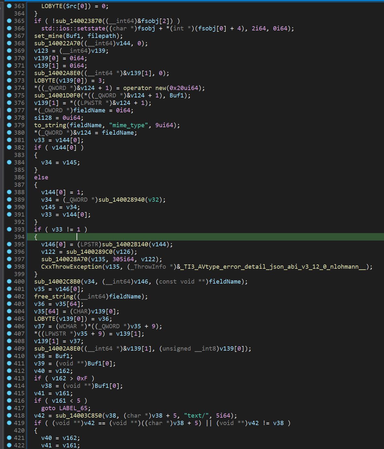The height and width of the screenshot is (449, 384).
Task: Select sub_14003C850 on line 418
Action: (79, 416)
